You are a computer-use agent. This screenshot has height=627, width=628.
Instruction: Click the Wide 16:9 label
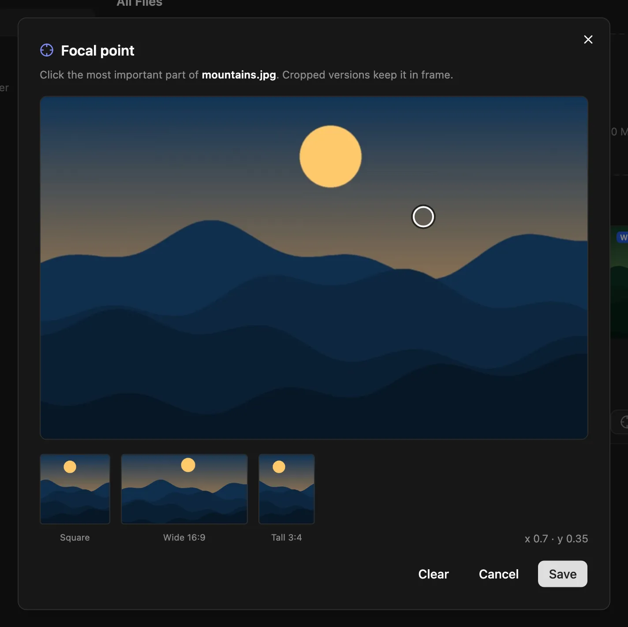184,537
